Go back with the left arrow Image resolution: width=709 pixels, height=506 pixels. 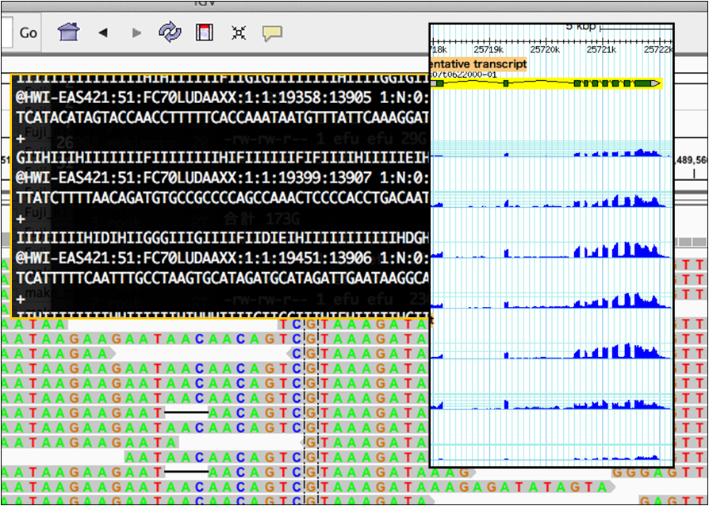(x=103, y=33)
